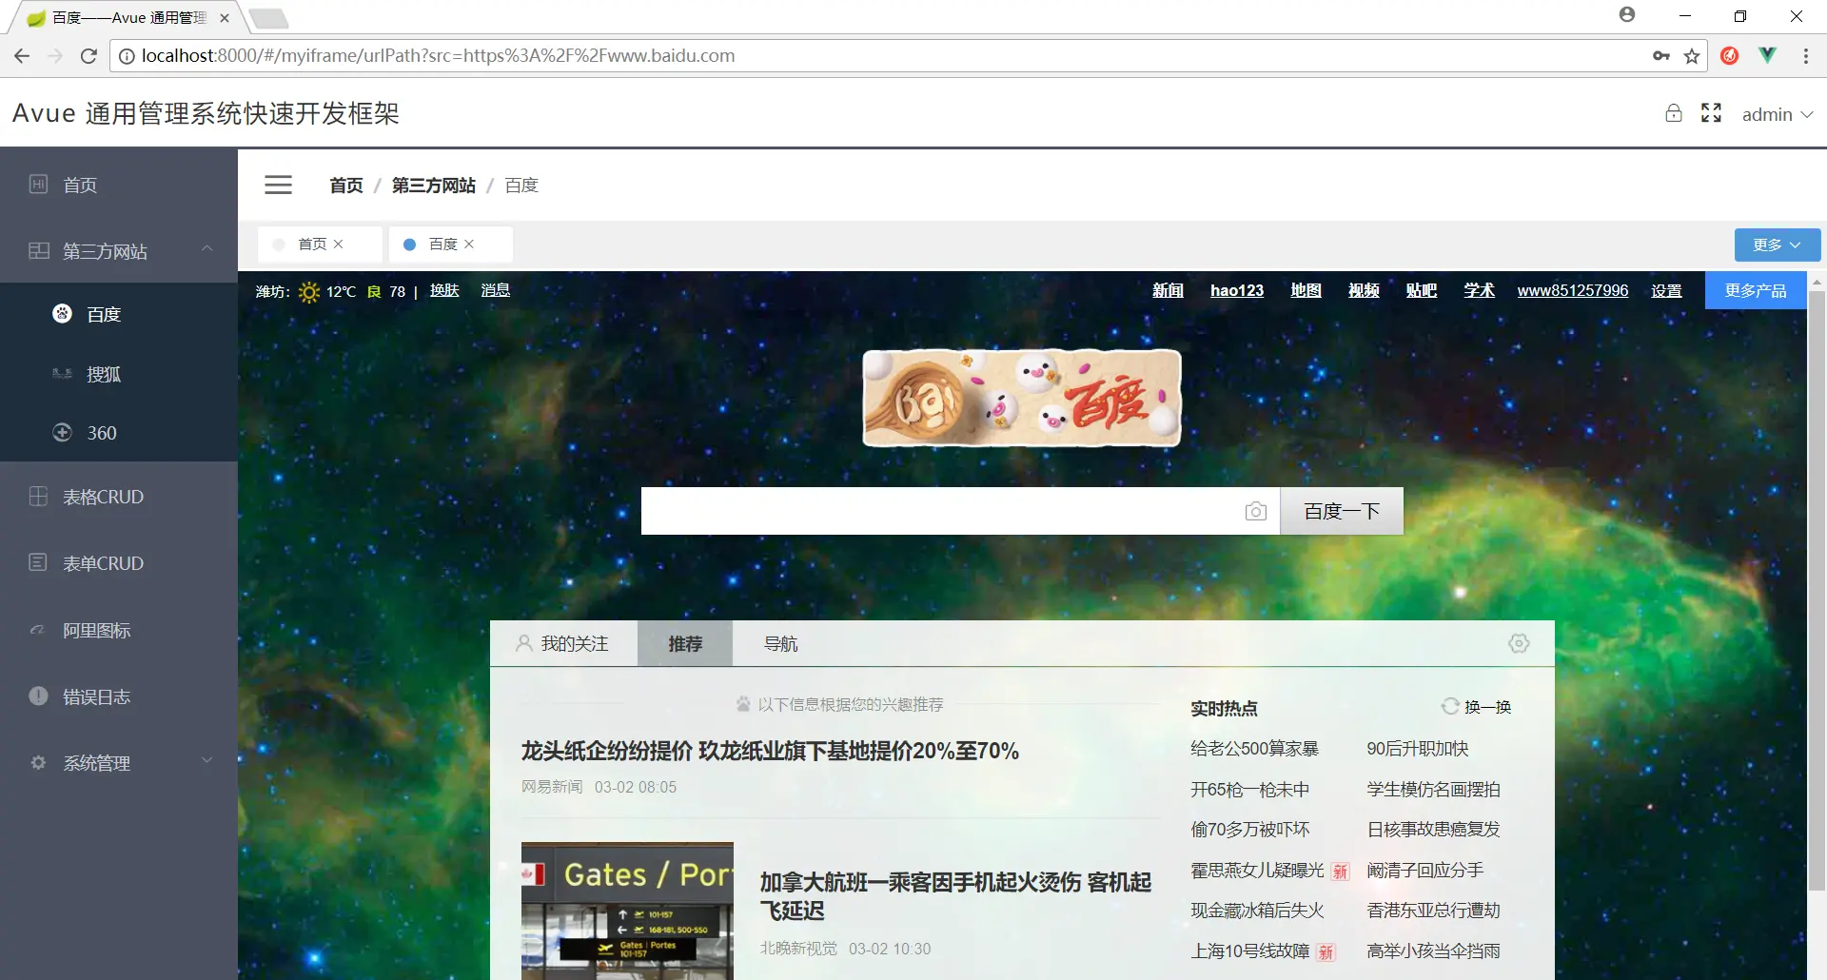This screenshot has height=980, width=1827.
Task: Click the browser back arrow
Action: point(22,56)
